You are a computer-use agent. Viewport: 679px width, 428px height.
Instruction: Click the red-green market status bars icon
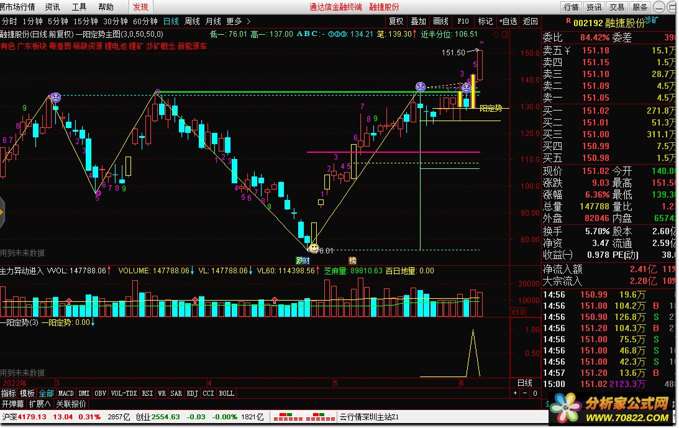304,417
